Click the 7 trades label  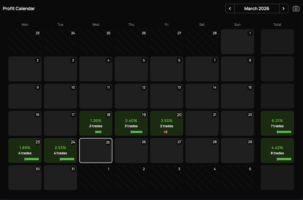(x=277, y=126)
